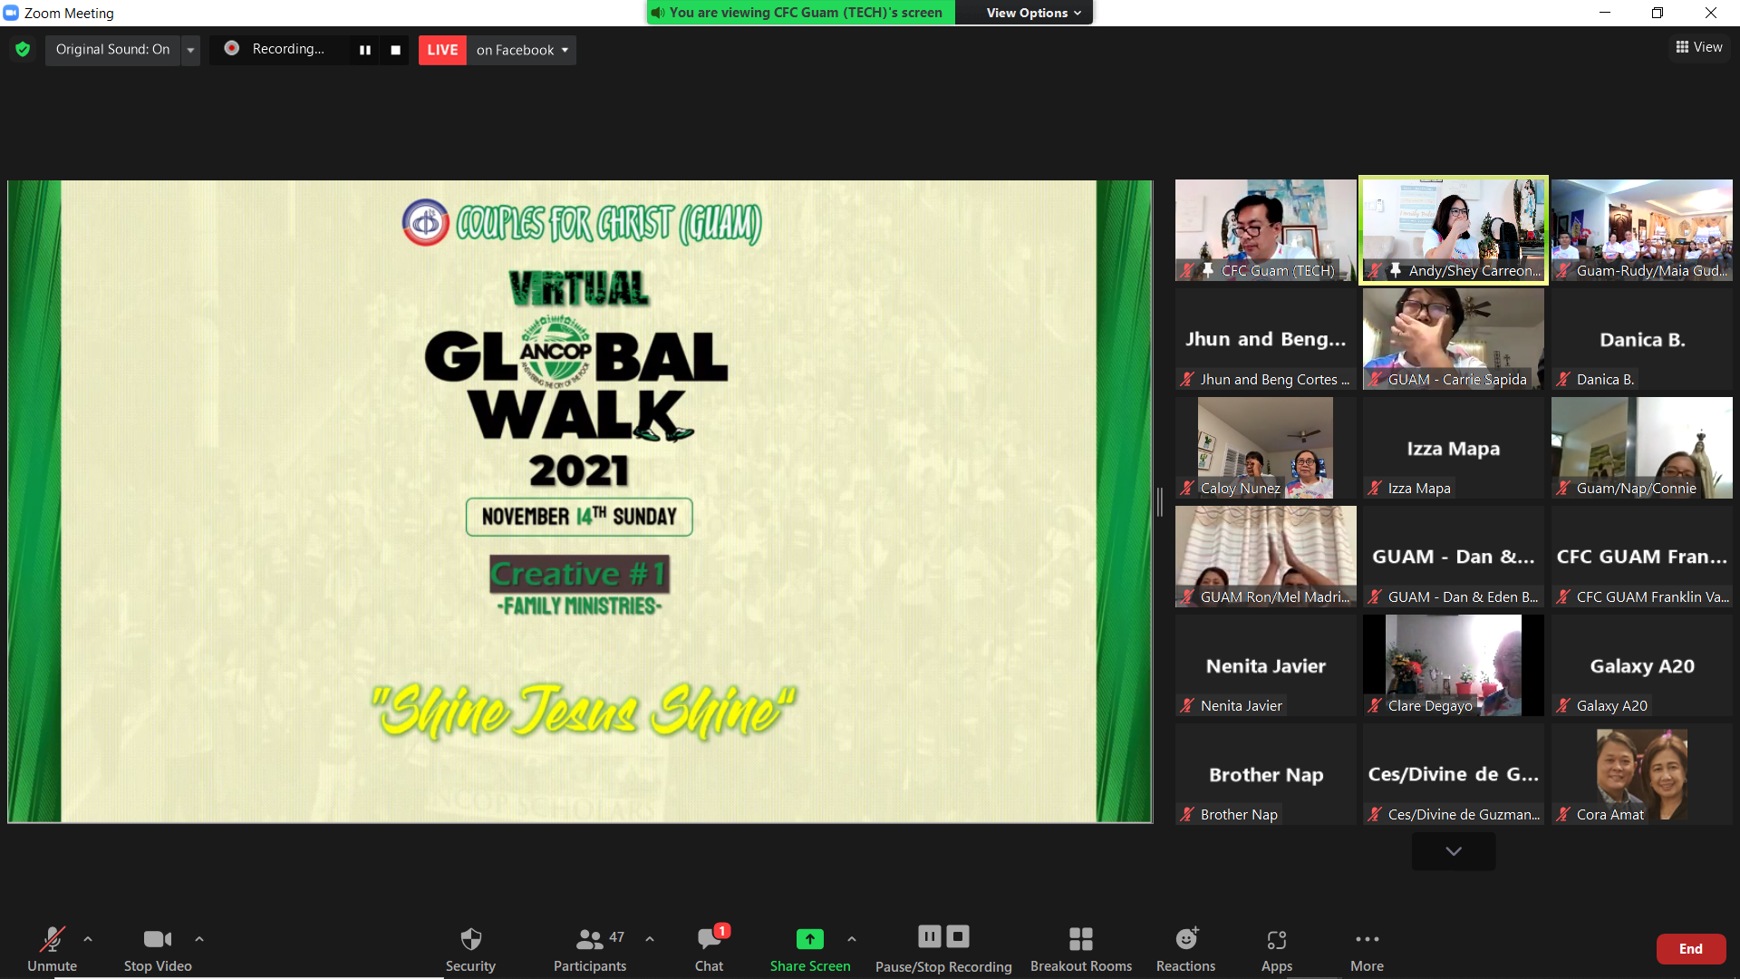The width and height of the screenshot is (1740, 979).
Task: Stop Video with the camera button
Action: click(158, 949)
